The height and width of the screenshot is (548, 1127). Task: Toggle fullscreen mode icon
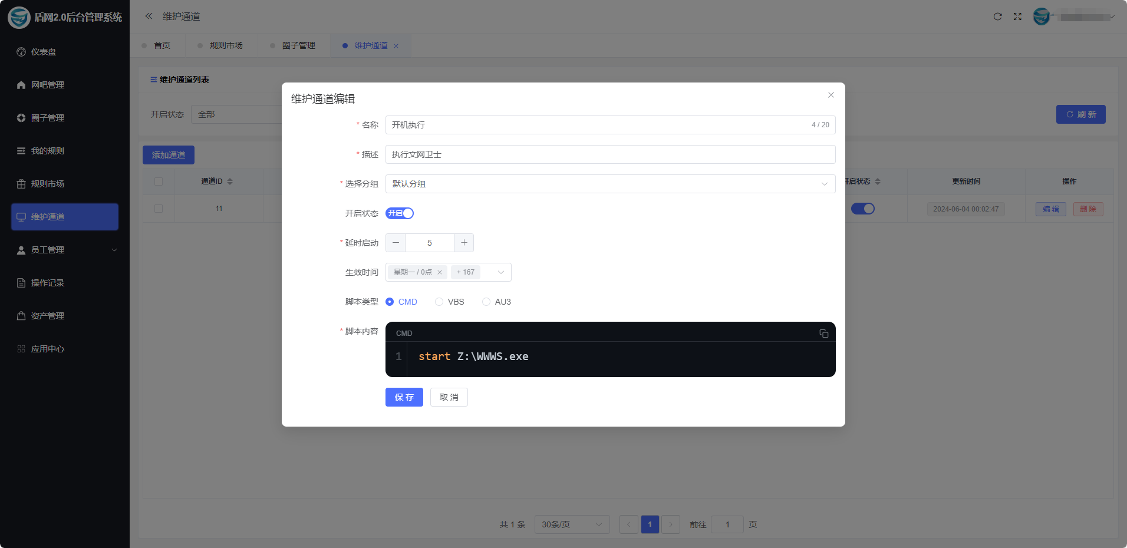point(1017,16)
